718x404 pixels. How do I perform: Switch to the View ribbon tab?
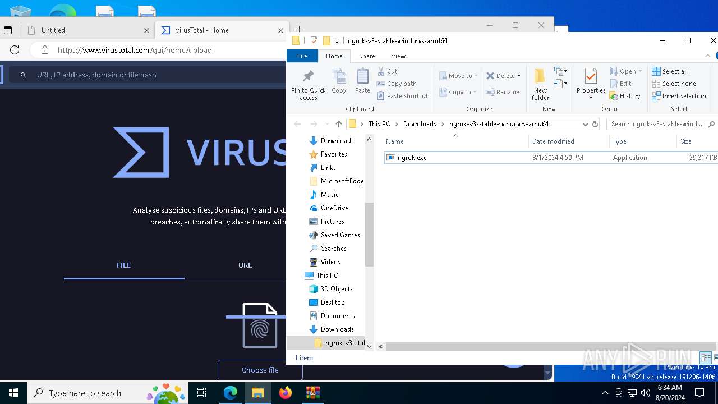tap(398, 56)
